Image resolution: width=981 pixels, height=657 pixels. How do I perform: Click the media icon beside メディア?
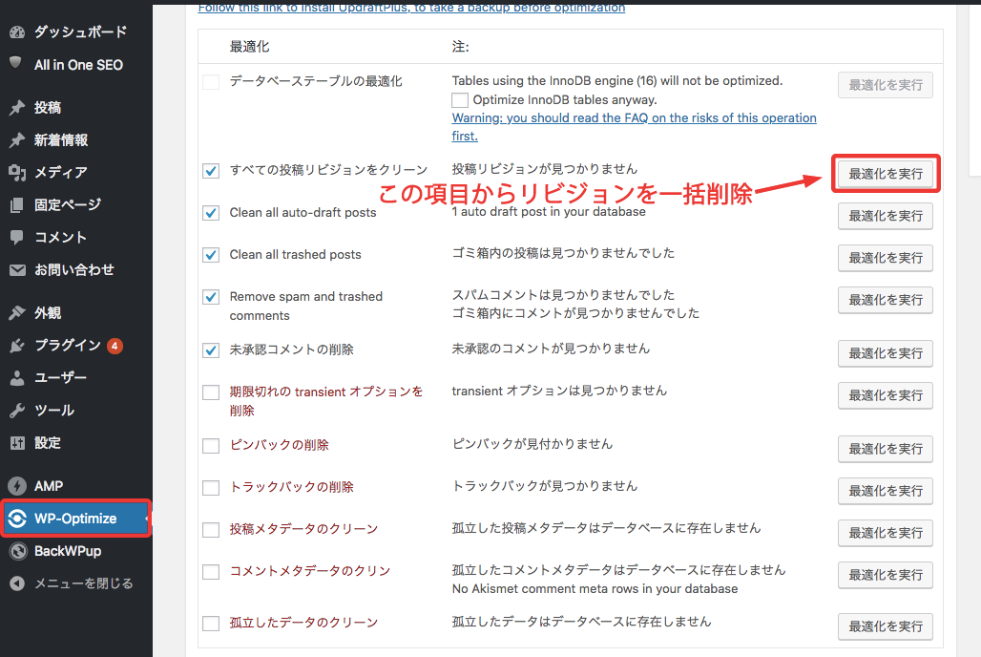pos(16,172)
